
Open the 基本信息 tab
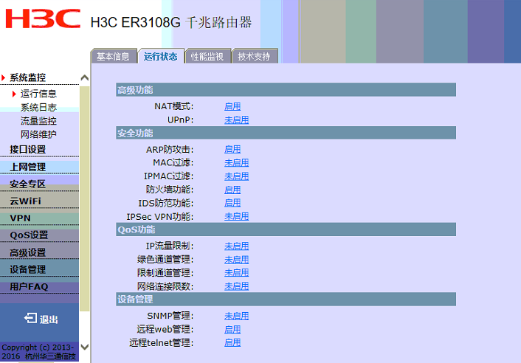pyautogui.click(x=114, y=57)
